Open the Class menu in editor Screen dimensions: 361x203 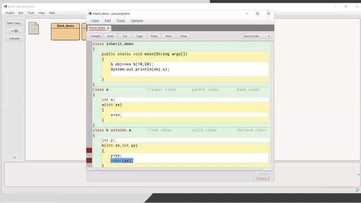pos(95,21)
